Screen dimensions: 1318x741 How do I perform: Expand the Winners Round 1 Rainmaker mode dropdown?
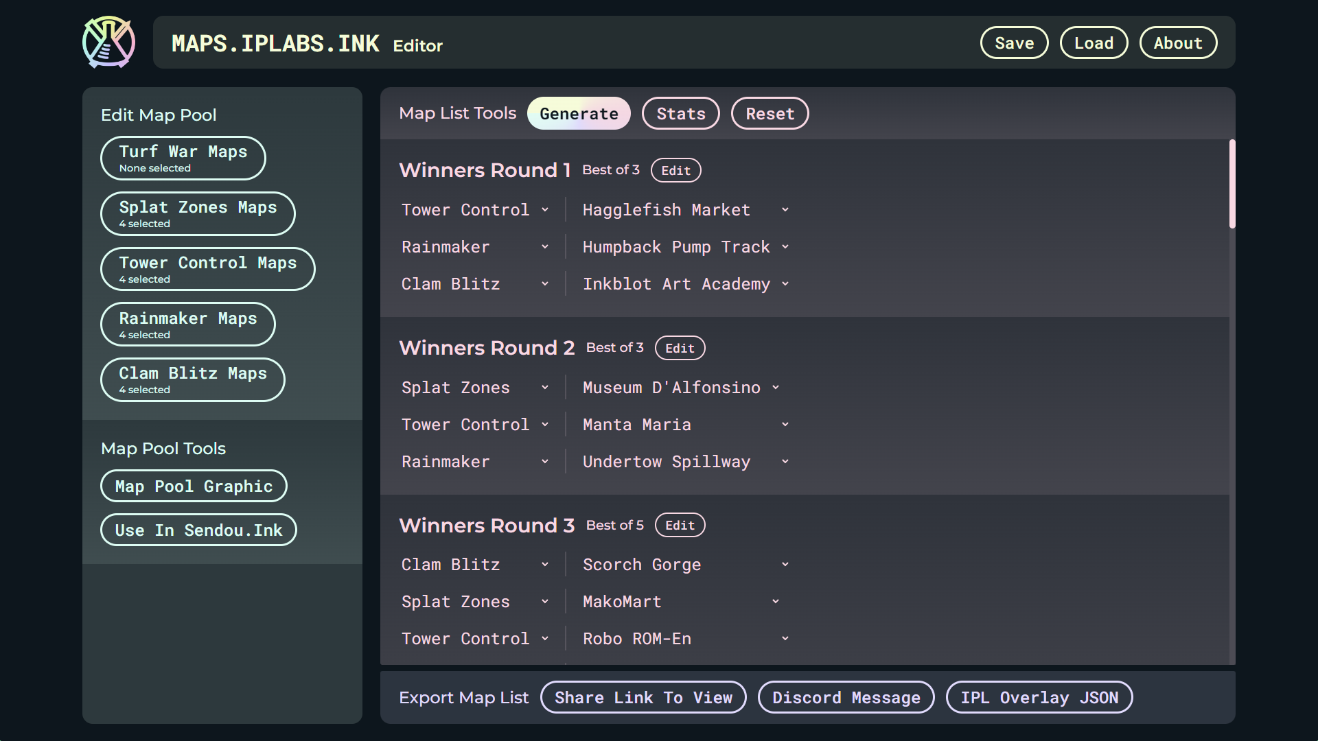coord(475,247)
